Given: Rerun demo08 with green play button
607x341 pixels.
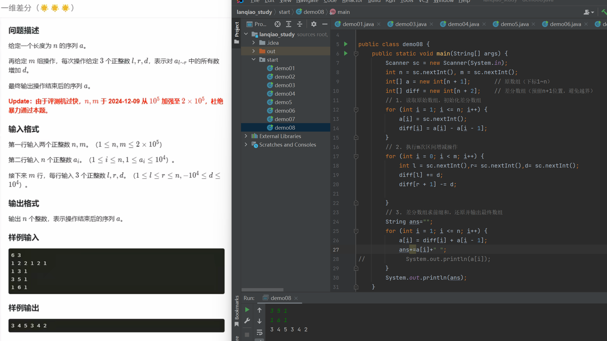Looking at the screenshot, I should click(247, 310).
